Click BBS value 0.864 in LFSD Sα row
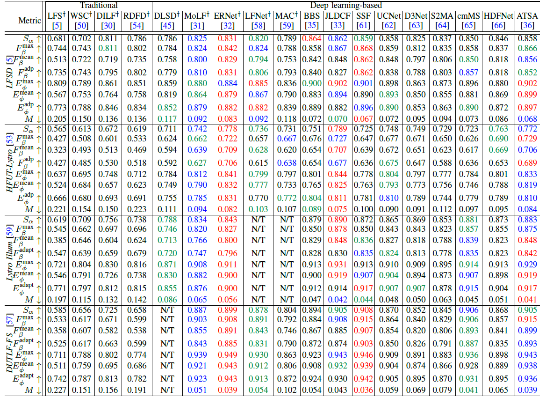 click(x=311, y=39)
